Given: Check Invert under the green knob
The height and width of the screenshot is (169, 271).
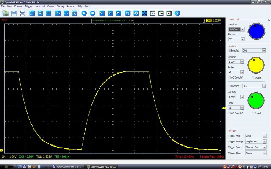Looking at the screenshot, I should [253, 113].
